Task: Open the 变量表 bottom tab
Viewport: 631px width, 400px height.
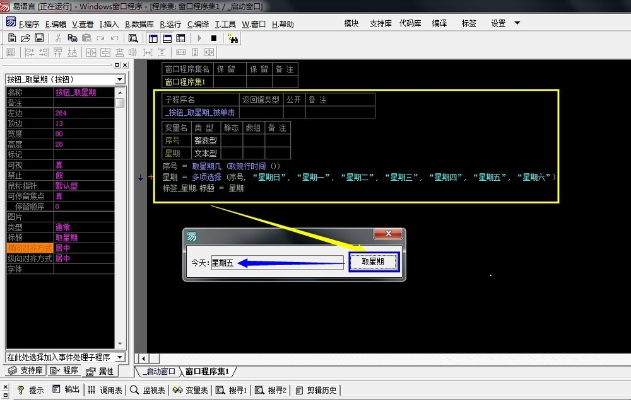Action: click(x=191, y=390)
